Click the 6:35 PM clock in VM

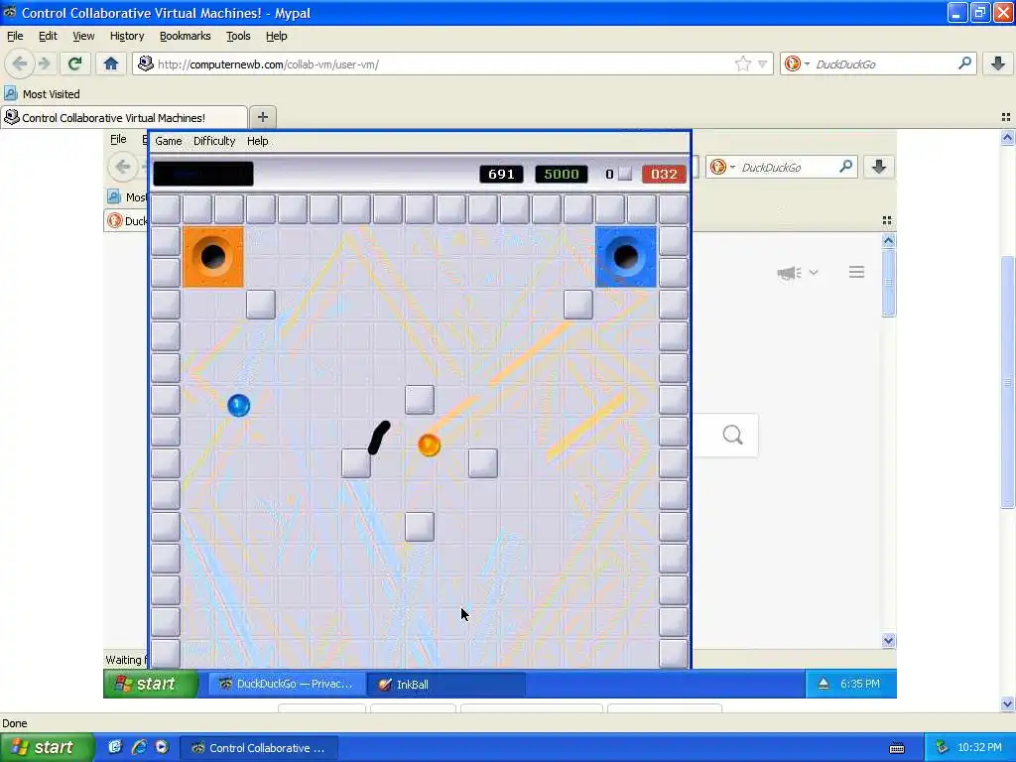point(860,684)
